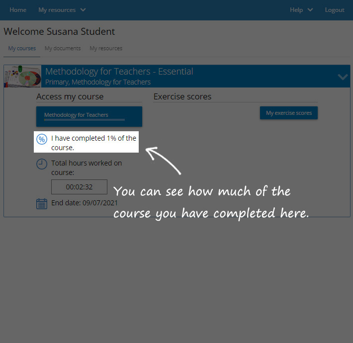Screen dimensions: 353x343
Task: Open the Methodology course thumbnail image
Action: coord(22,76)
